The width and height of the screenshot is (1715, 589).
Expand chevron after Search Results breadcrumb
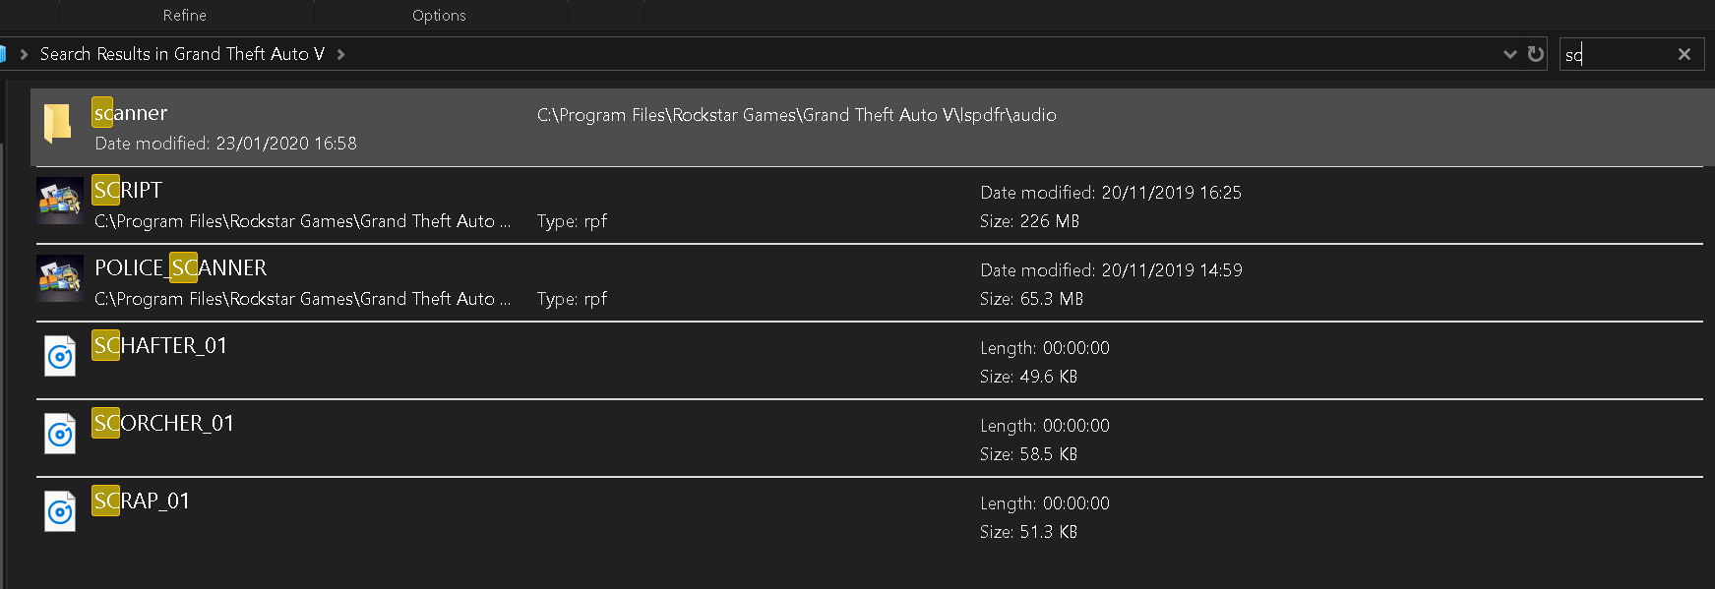(x=341, y=54)
